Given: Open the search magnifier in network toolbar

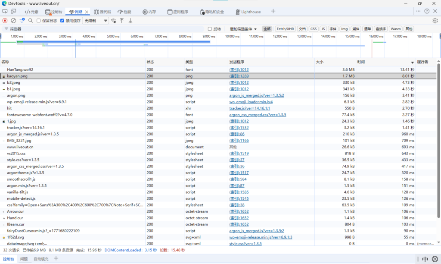Looking at the screenshot, I should pos(31,20).
